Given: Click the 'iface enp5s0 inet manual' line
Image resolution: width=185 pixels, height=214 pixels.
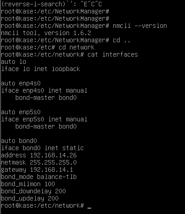Looking at the screenshot, I should [44, 119].
